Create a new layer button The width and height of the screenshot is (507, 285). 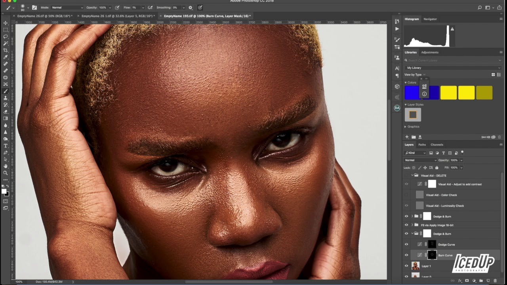coord(488,281)
